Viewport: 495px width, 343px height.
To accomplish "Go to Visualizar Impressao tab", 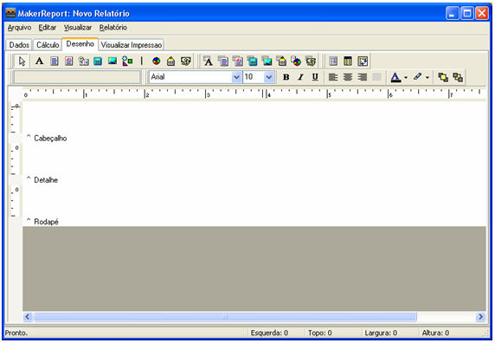I will (x=132, y=45).
